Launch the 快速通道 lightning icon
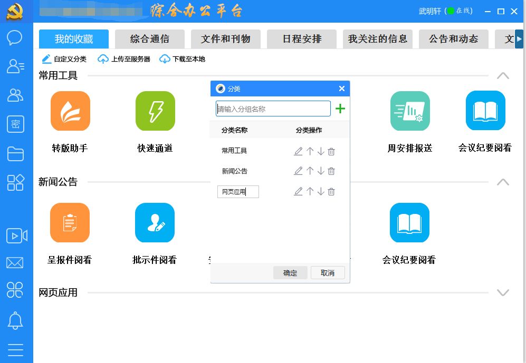This screenshot has height=363, width=526. pos(155,111)
